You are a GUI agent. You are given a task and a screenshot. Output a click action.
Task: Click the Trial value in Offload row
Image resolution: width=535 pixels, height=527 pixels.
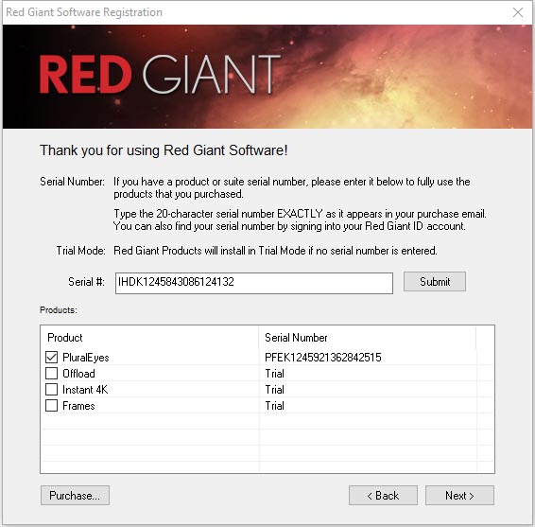pos(275,374)
